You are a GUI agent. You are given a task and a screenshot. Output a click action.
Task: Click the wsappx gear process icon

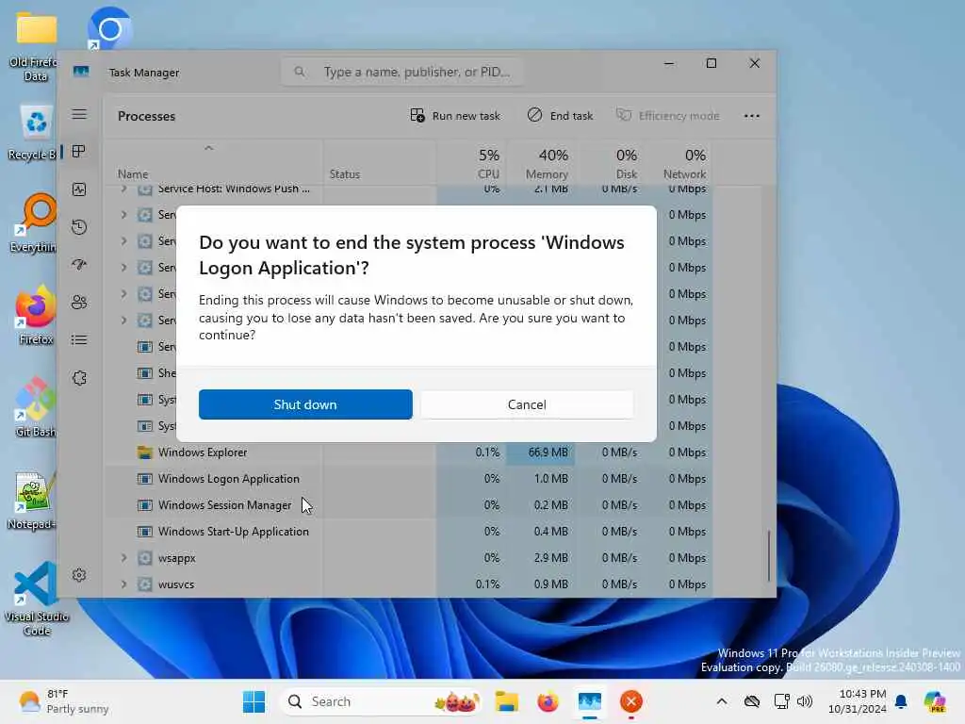pos(144,558)
